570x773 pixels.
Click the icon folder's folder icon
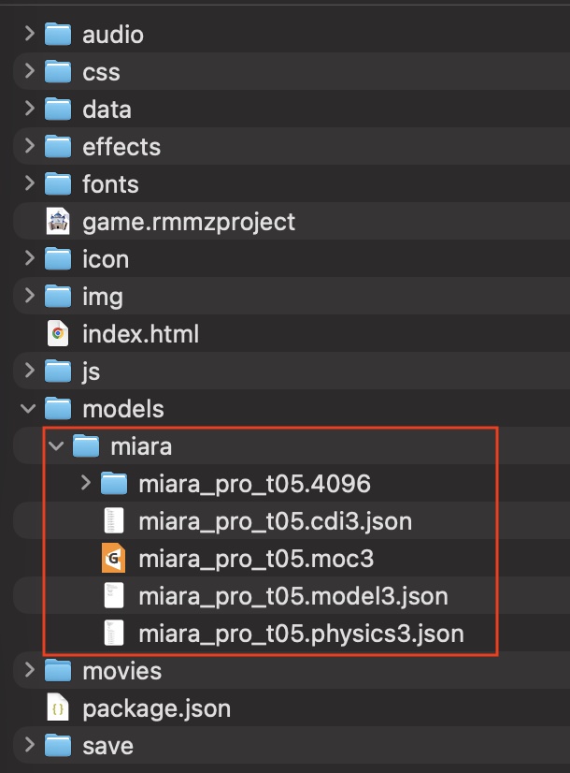pyautogui.click(x=58, y=259)
